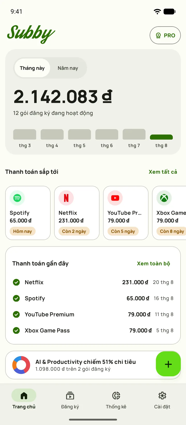Tap the green plus add button

click(x=168, y=364)
